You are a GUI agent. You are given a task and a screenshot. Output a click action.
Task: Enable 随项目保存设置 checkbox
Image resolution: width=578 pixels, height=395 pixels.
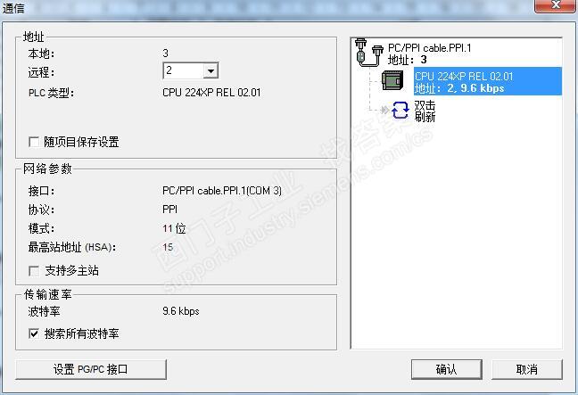coord(34,142)
